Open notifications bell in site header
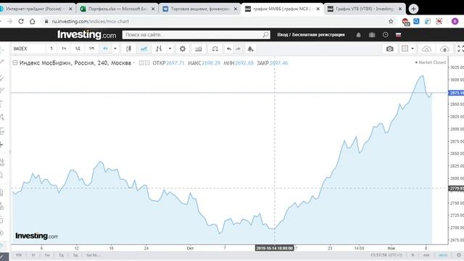Screen dimensions: 464x261 click(x=358, y=35)
